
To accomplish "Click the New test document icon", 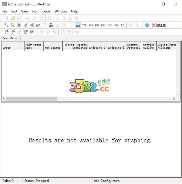I will click(6, 18).
